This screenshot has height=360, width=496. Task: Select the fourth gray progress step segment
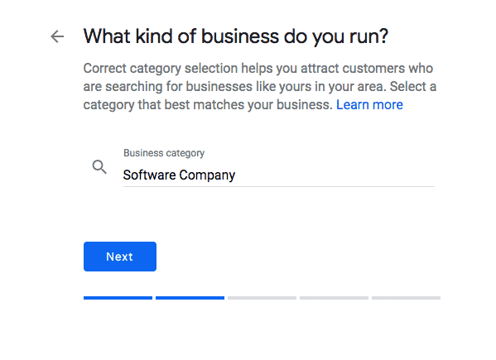click(334, 298)
